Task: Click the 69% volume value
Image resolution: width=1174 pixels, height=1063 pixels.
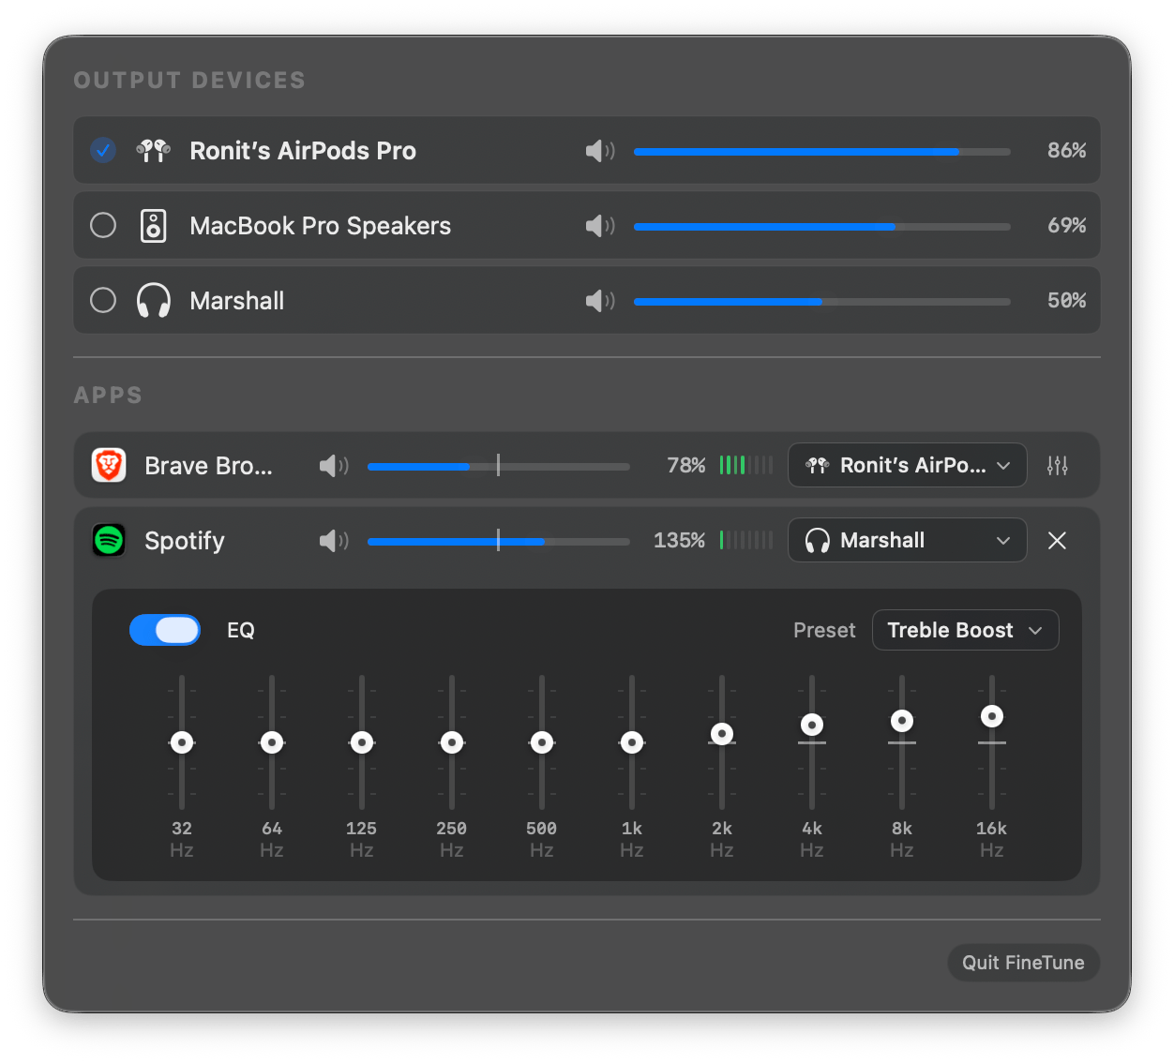Action: pos(1066,225)
